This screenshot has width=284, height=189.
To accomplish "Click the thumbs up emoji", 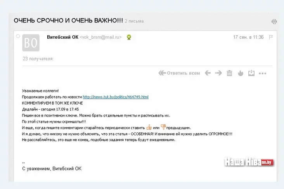I will 149,127.
